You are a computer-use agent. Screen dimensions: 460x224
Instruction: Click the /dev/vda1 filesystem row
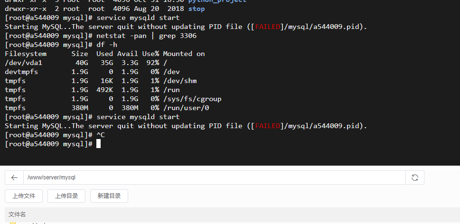click(86, 63)
